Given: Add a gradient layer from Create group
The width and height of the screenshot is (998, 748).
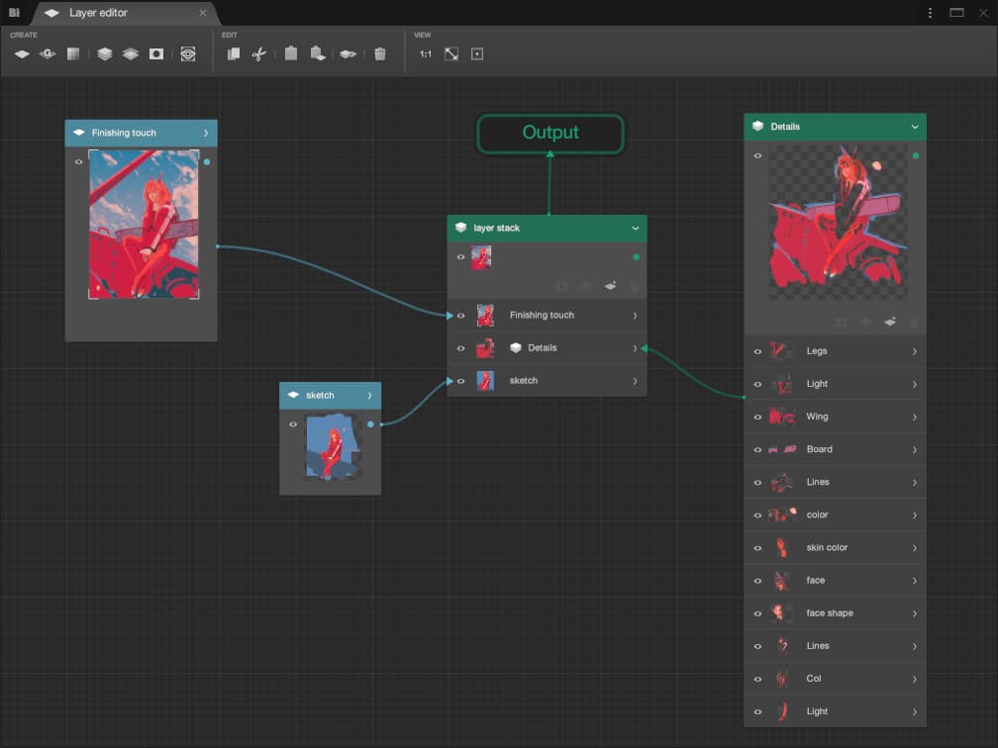Looking at the screenshot, I should coord(73,54).
